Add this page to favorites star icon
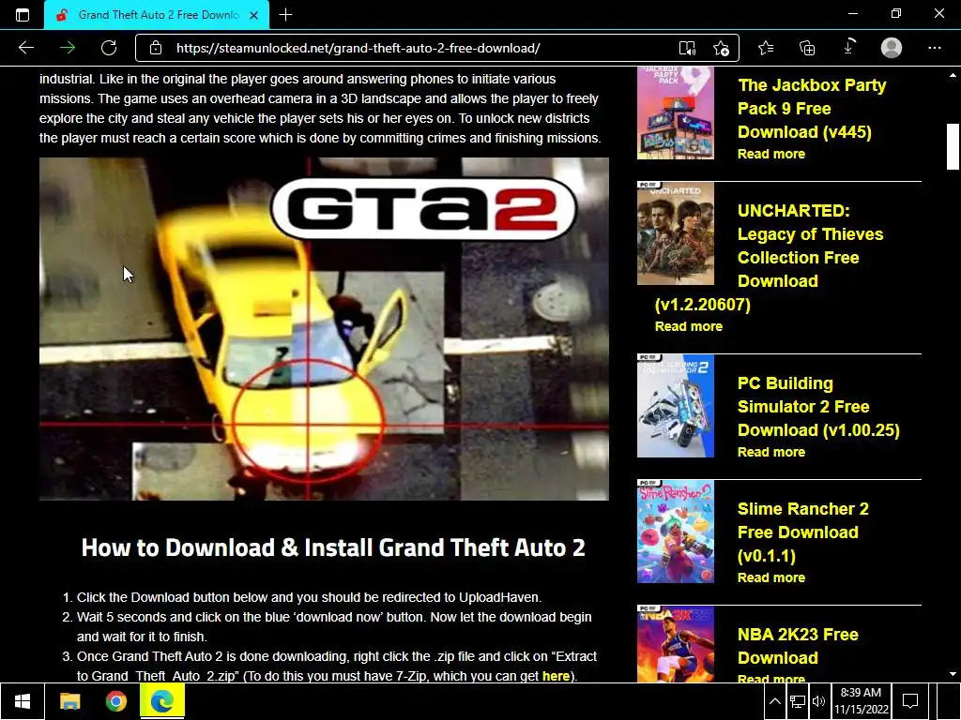This screenshot has height=720, width=961. [x=722, y=49]
